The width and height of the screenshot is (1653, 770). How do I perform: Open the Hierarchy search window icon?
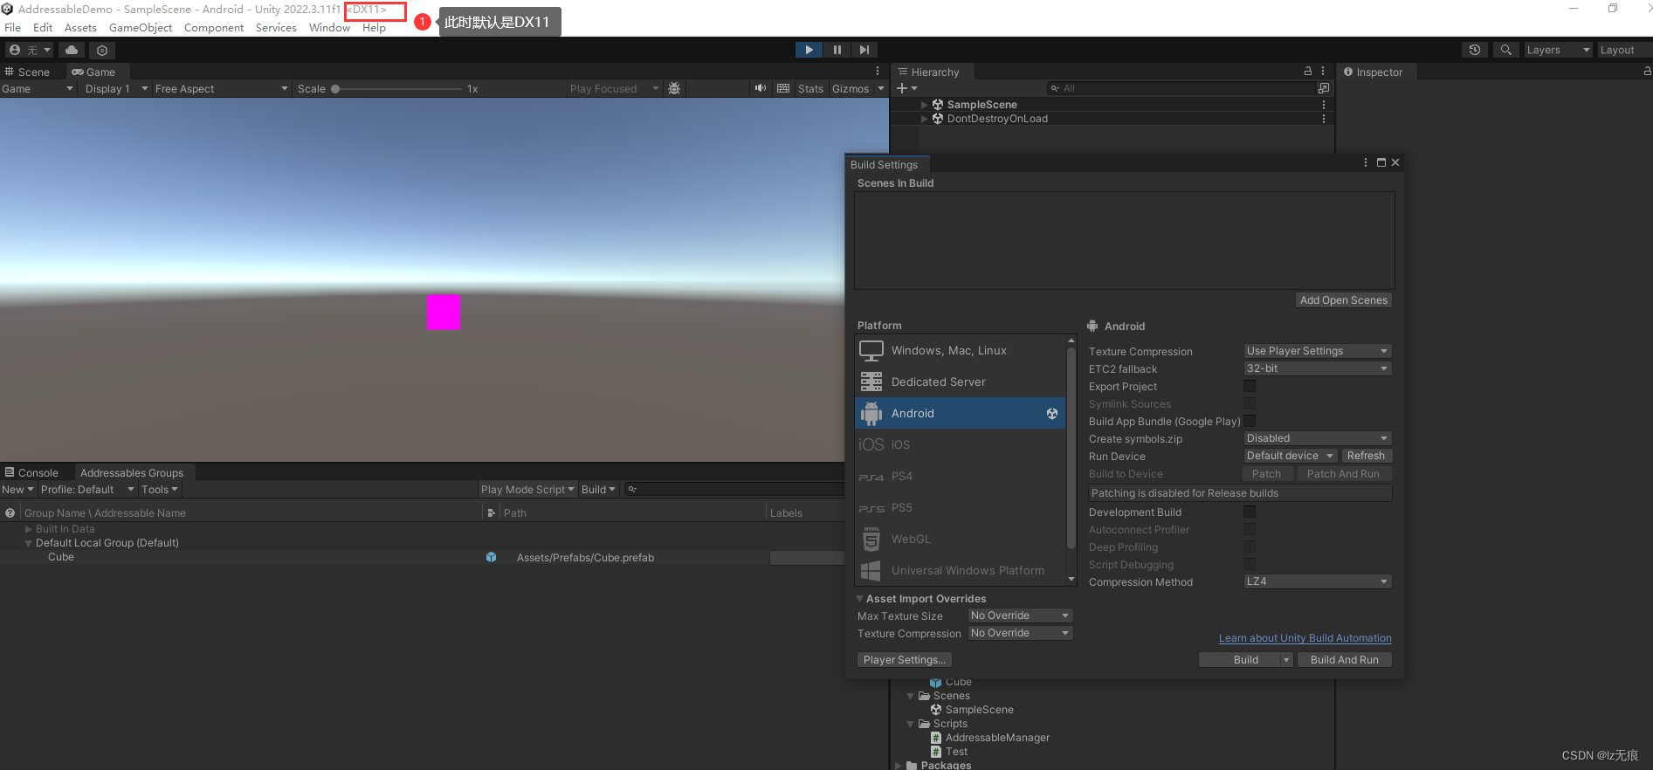[1324, 88]
